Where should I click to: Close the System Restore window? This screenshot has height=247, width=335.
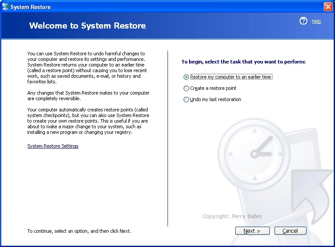click(x=328, y=6)
